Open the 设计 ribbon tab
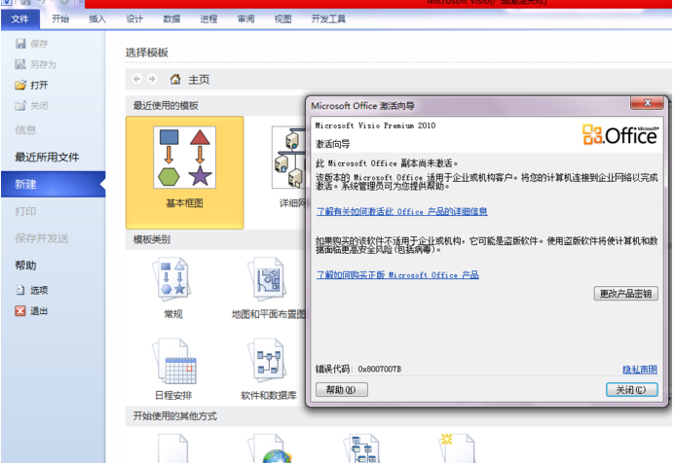 pos(134,18)
